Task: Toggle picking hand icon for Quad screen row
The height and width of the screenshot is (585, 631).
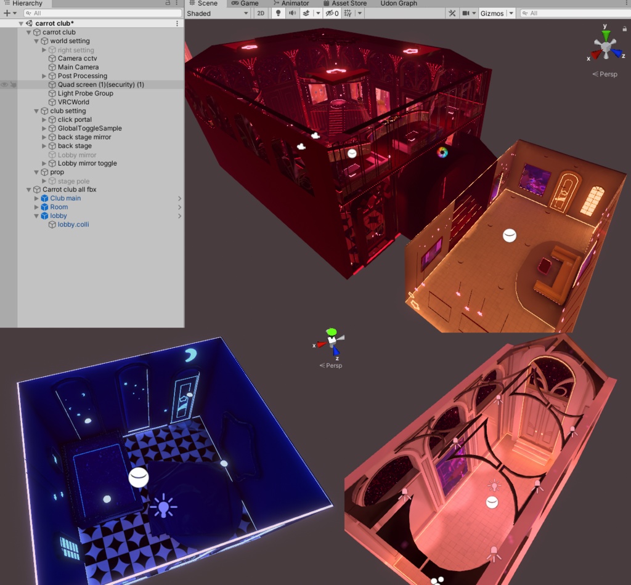Action: [14, 84]
